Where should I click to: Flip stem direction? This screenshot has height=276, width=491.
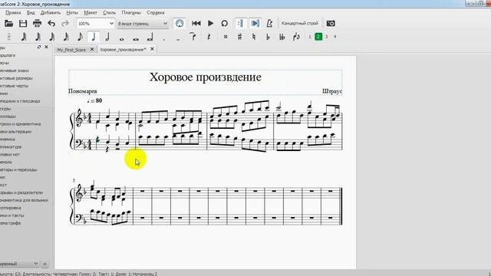(296, 37)
